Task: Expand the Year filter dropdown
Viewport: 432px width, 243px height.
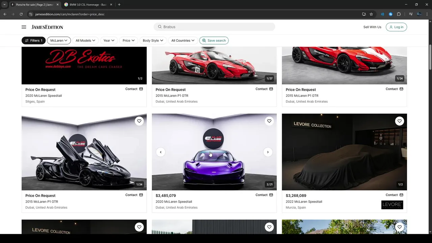Action: [x=109, y=40]
